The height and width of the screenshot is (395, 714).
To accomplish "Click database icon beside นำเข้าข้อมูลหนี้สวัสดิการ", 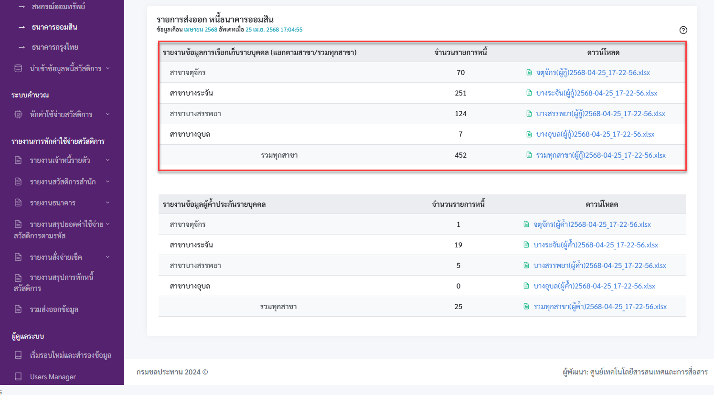I will [18, 68].
